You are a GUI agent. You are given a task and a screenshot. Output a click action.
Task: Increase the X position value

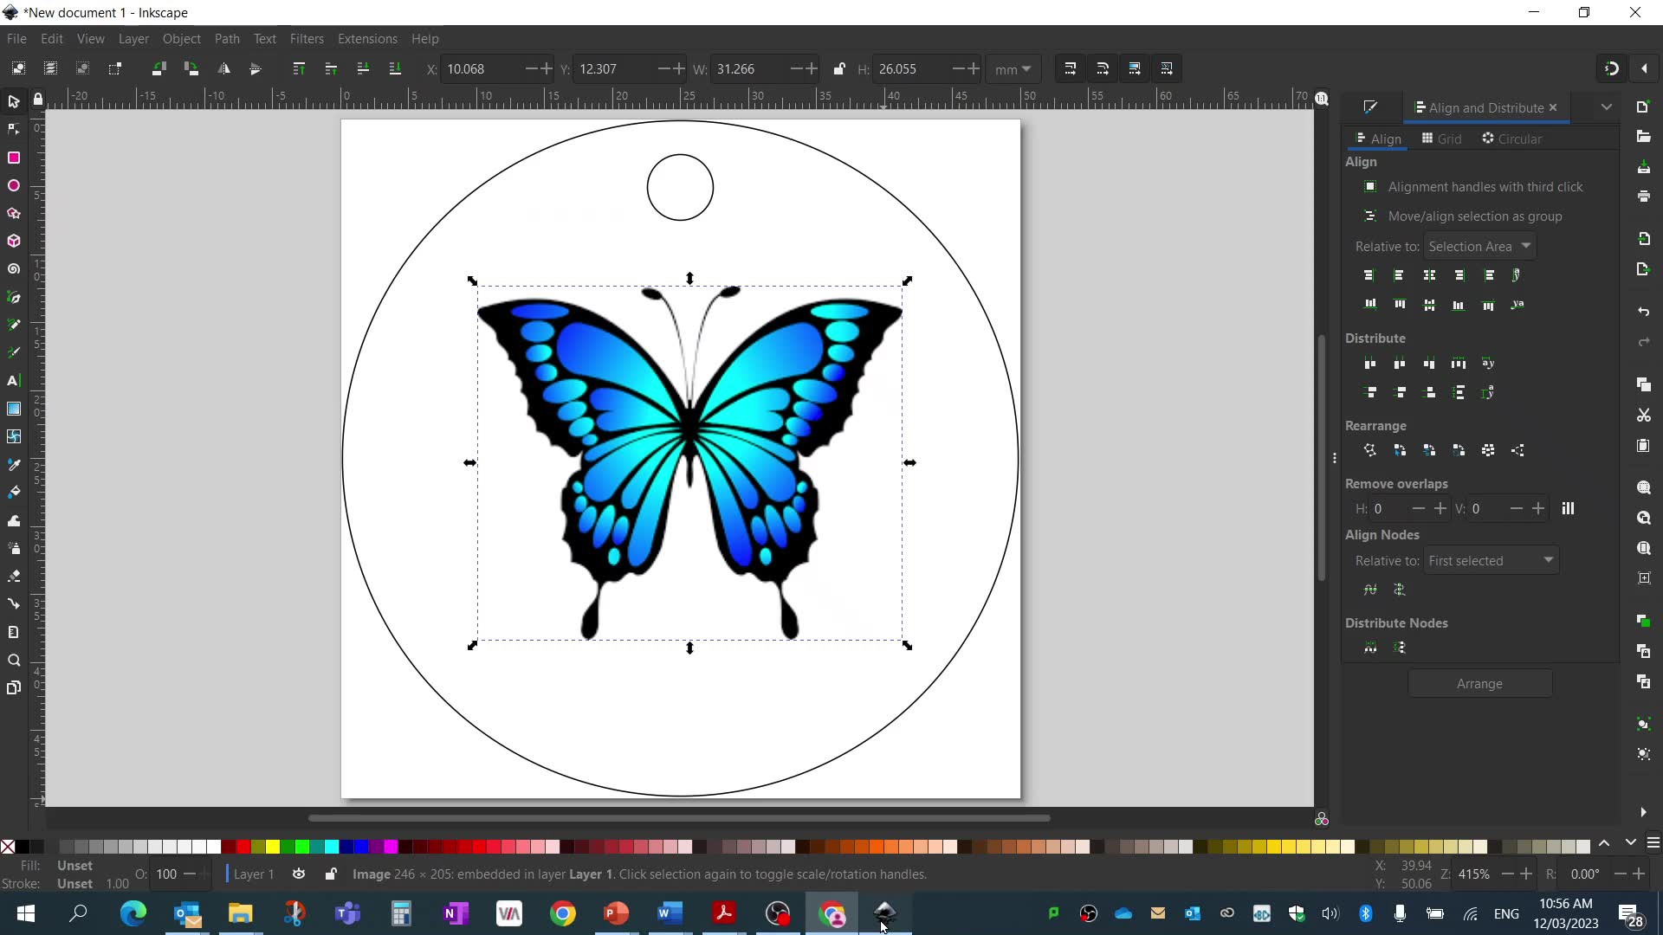[x=546, y=68]
